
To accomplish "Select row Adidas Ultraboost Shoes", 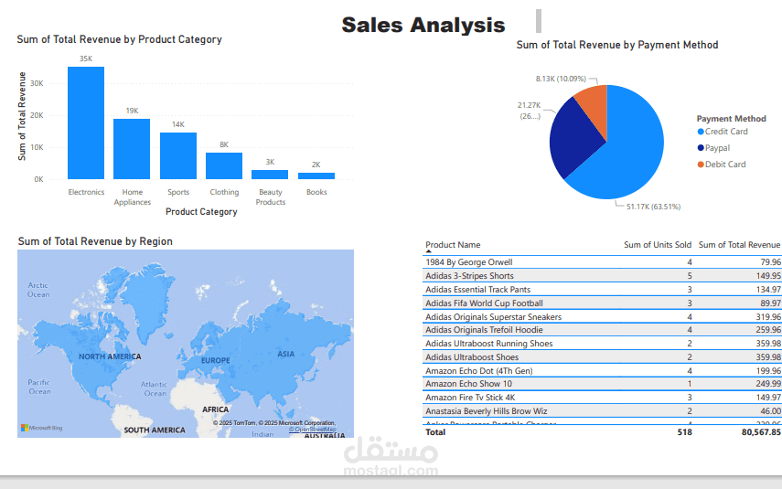I will [602, 357].
